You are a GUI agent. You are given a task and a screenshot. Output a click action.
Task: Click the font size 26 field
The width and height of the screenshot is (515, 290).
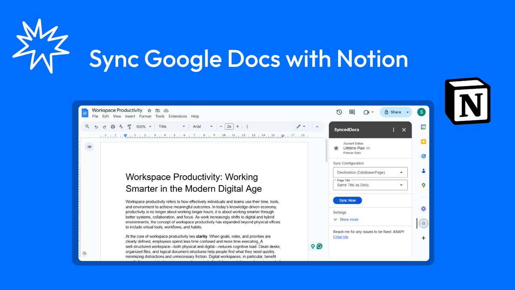point(229,127)
